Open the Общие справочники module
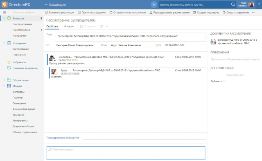262x161 pixels. point(25,132)
